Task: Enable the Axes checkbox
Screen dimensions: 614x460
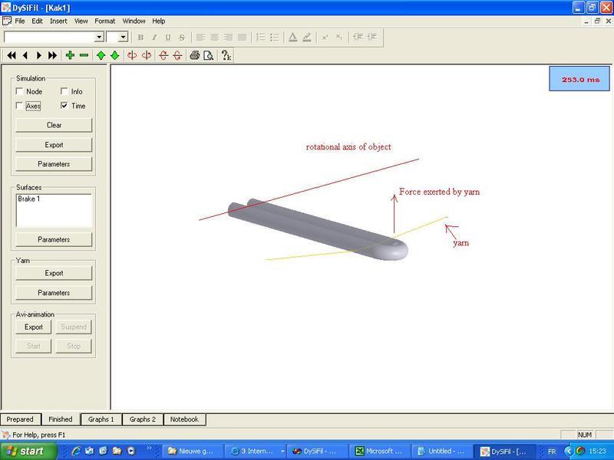Action: pos(19,106)
